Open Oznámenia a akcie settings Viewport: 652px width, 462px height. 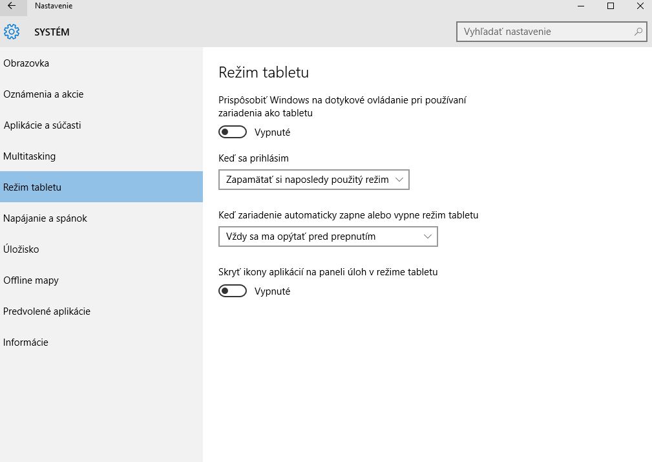click(101, 94)
